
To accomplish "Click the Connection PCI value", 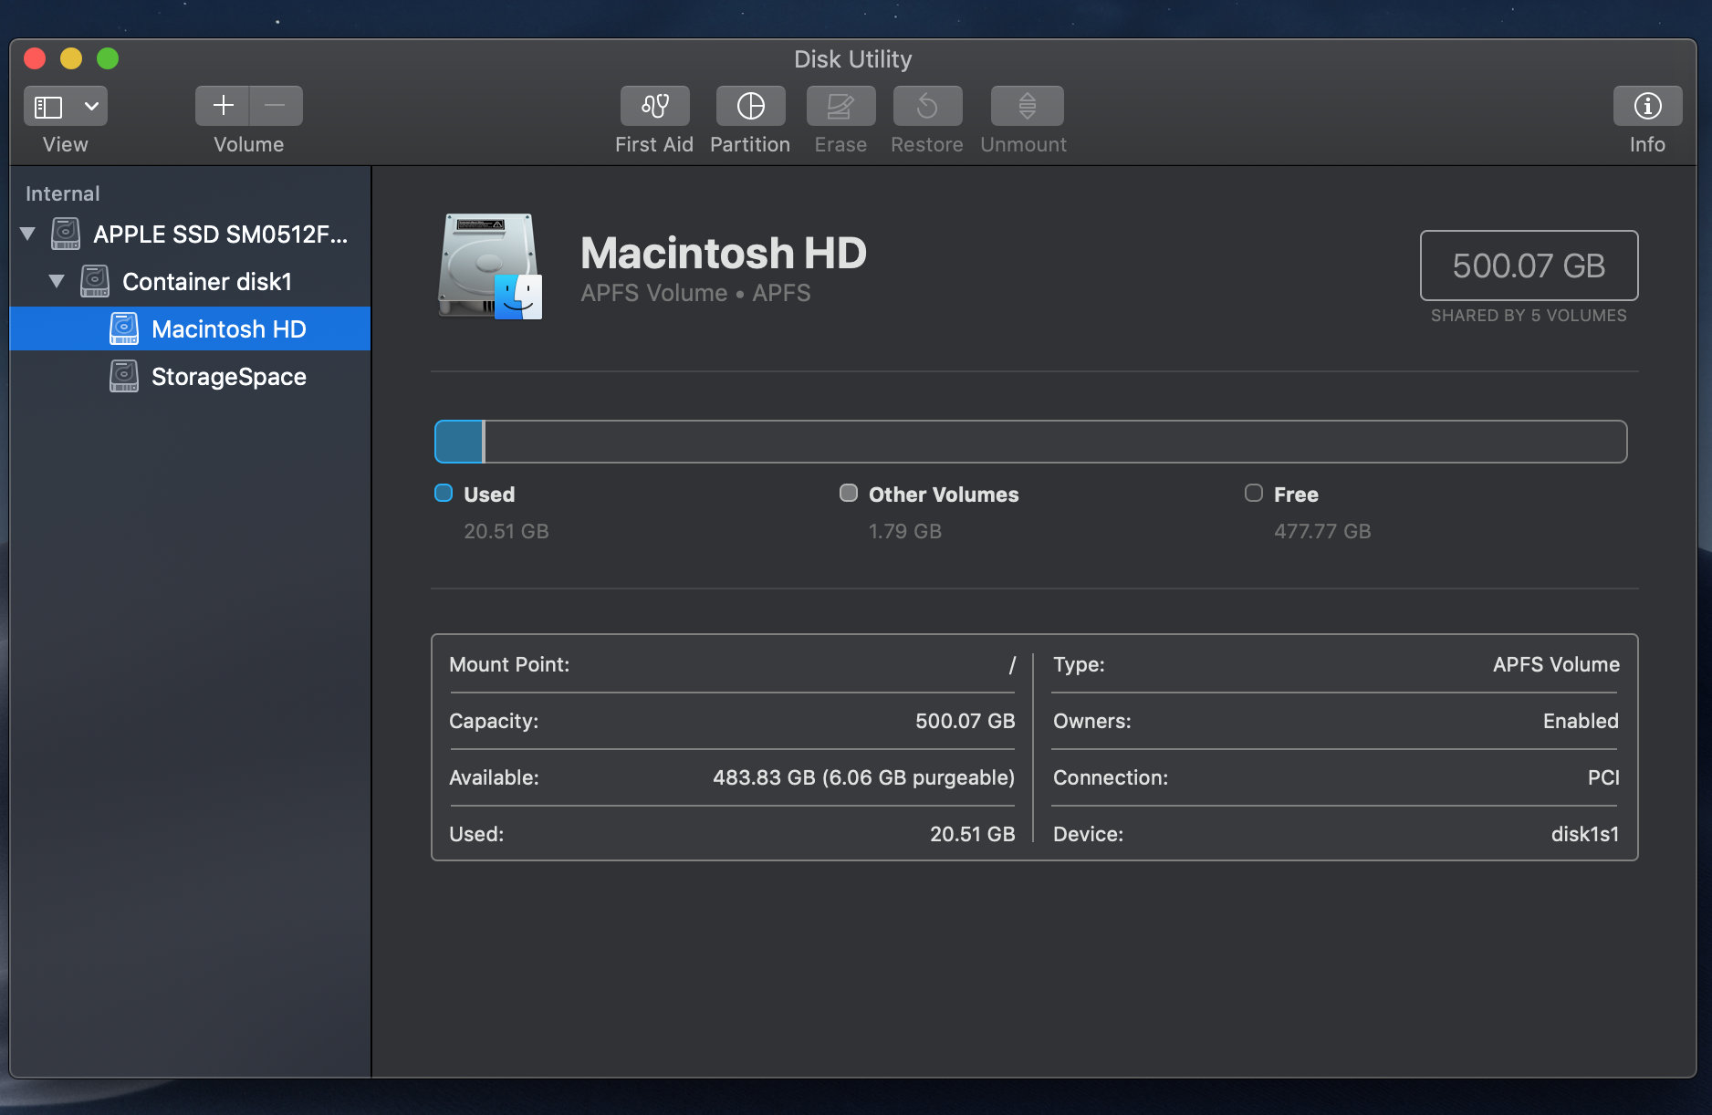I will pos(1603,777).
